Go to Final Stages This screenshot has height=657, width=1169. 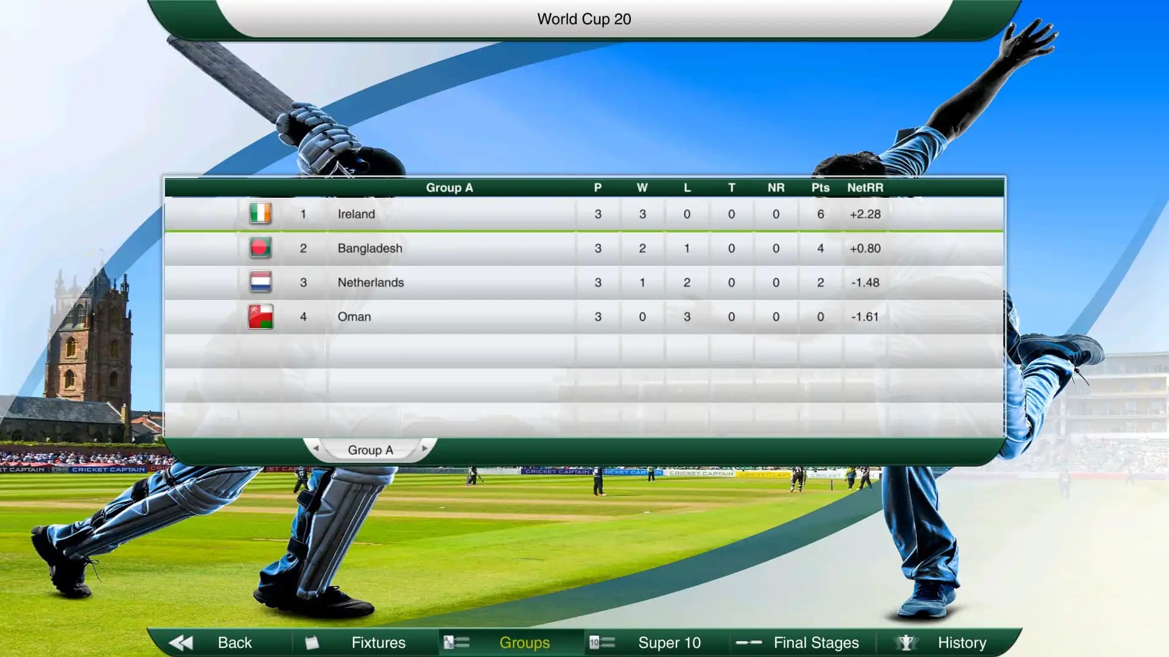816,642
